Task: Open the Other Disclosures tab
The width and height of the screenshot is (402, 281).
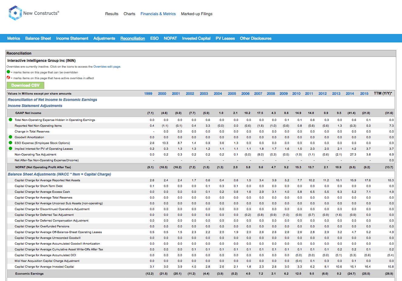Action: 256,38
